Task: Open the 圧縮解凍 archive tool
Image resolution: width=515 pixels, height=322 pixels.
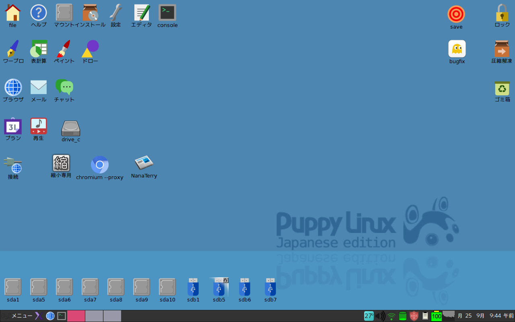Action: (x=502, y=47)
